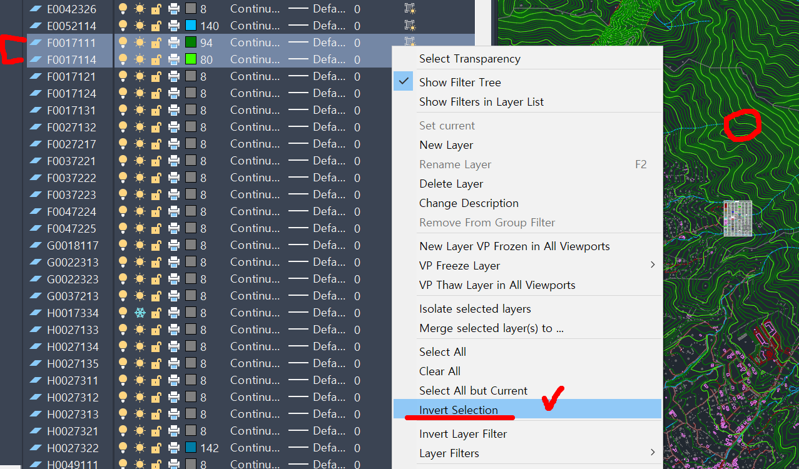Open linetype selector for layer H0027322
This screenshot has width=799, height=469.
255,448
